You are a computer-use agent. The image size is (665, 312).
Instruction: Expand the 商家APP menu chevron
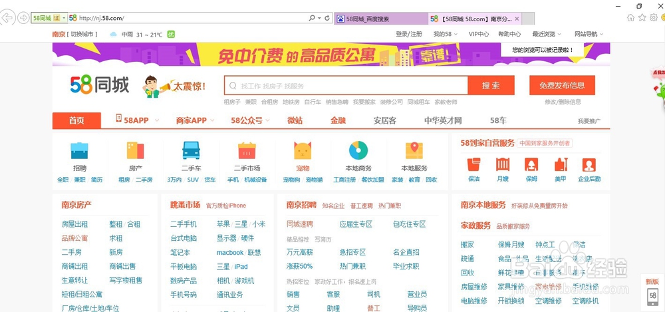pyautogui.click(x=212, y=120)
